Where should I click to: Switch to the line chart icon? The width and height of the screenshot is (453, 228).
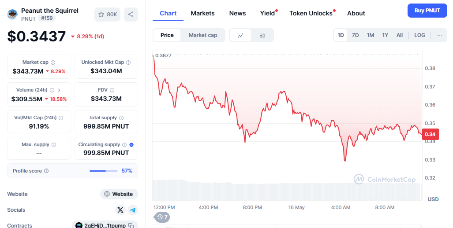pyautogui.click(x=240, y=35)
